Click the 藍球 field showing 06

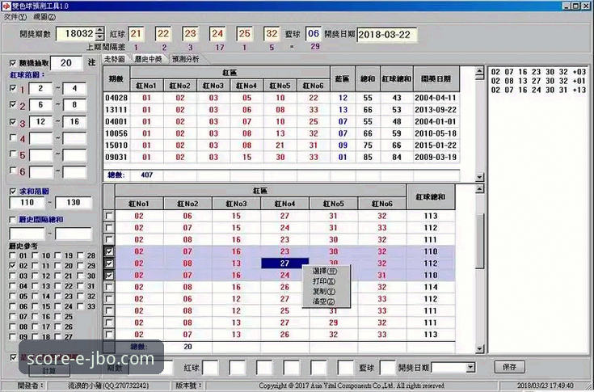pyautogui.click(x=314, y=34)
